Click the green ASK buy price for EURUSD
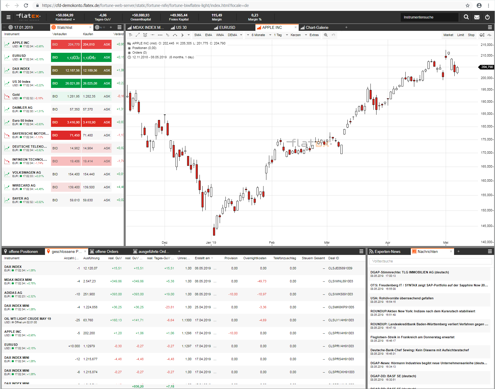Screen dimensions: 495x389 [97, 57]
